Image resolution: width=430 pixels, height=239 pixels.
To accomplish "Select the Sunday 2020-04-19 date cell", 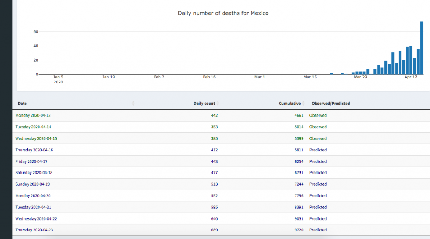I will click(x=33, y=184).
